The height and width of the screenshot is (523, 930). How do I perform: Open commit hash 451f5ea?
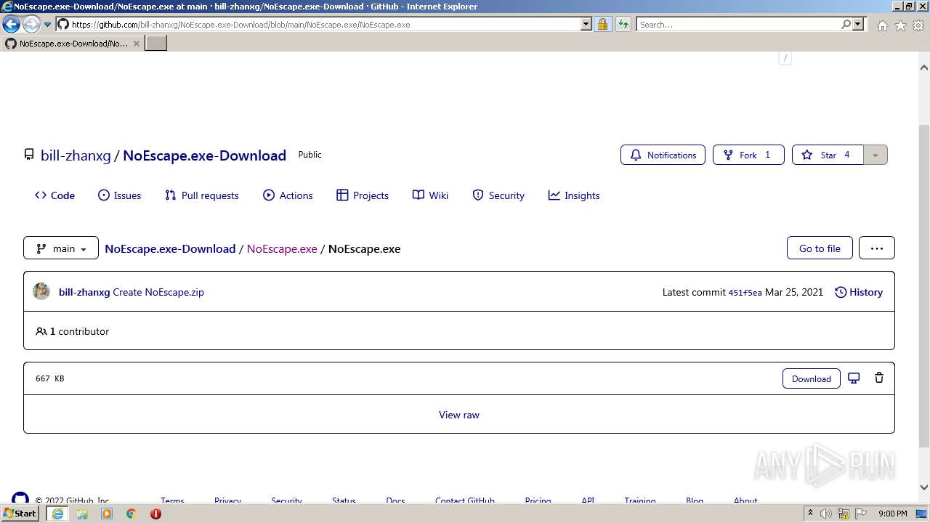point(745,293)
